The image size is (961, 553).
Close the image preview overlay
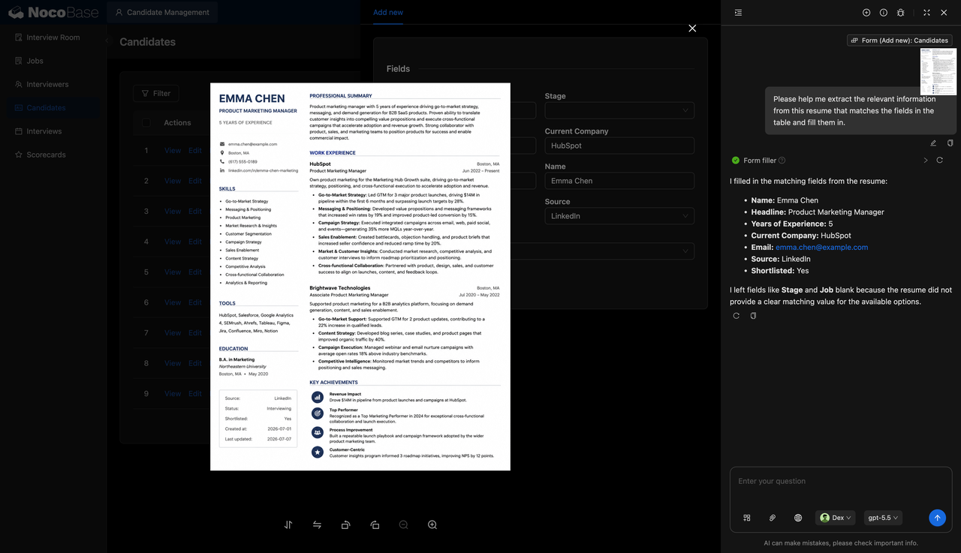point(692,28)
